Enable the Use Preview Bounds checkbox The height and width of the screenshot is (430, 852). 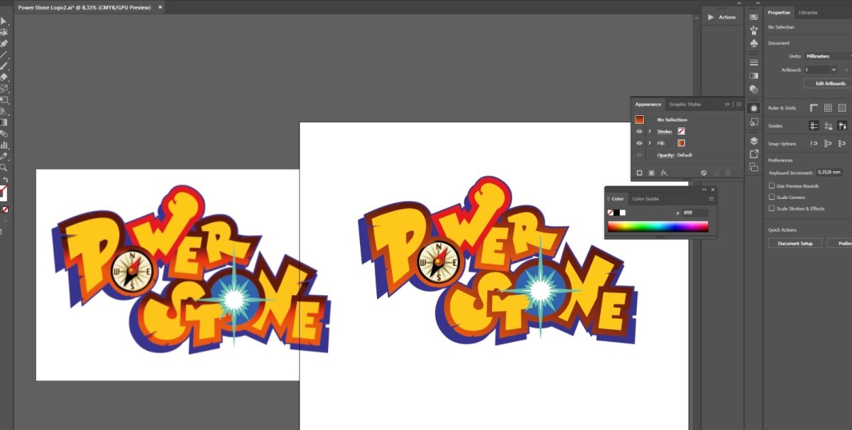(x=772, y=186)
